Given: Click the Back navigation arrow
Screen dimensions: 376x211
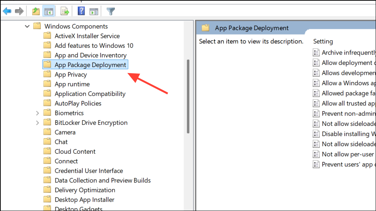Looking at the screenshot, I should point(7,11).
